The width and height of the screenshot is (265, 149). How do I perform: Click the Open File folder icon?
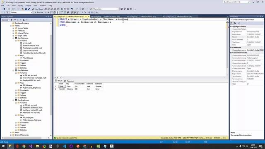[x=23, y=9]
